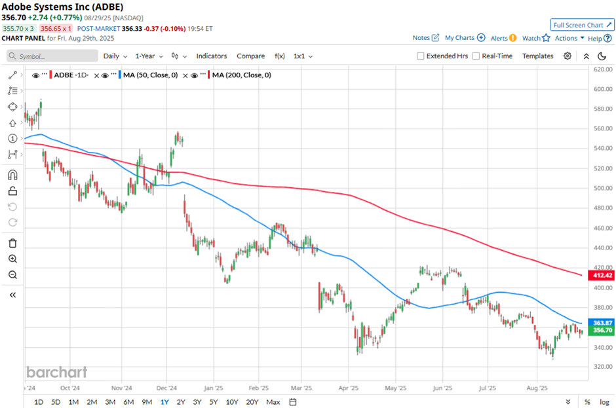Click the double-chevron down beside the percent button
The height and width of the screenshot is (408, 616).
568,401
